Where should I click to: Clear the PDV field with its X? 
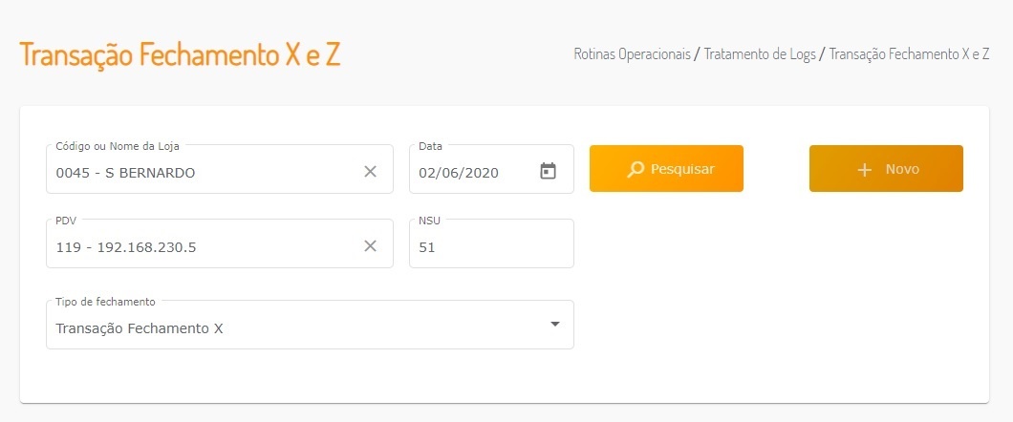click(370, 246)
